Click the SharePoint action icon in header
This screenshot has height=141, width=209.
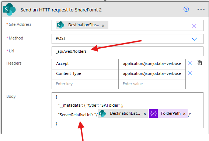coord(9,10)
